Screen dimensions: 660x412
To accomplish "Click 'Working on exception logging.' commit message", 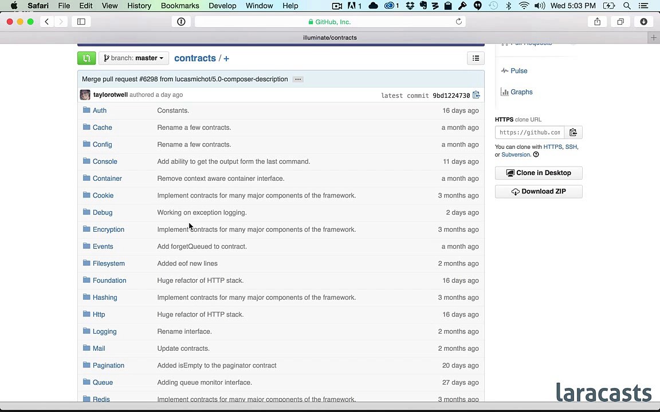I will coord(202,212).
